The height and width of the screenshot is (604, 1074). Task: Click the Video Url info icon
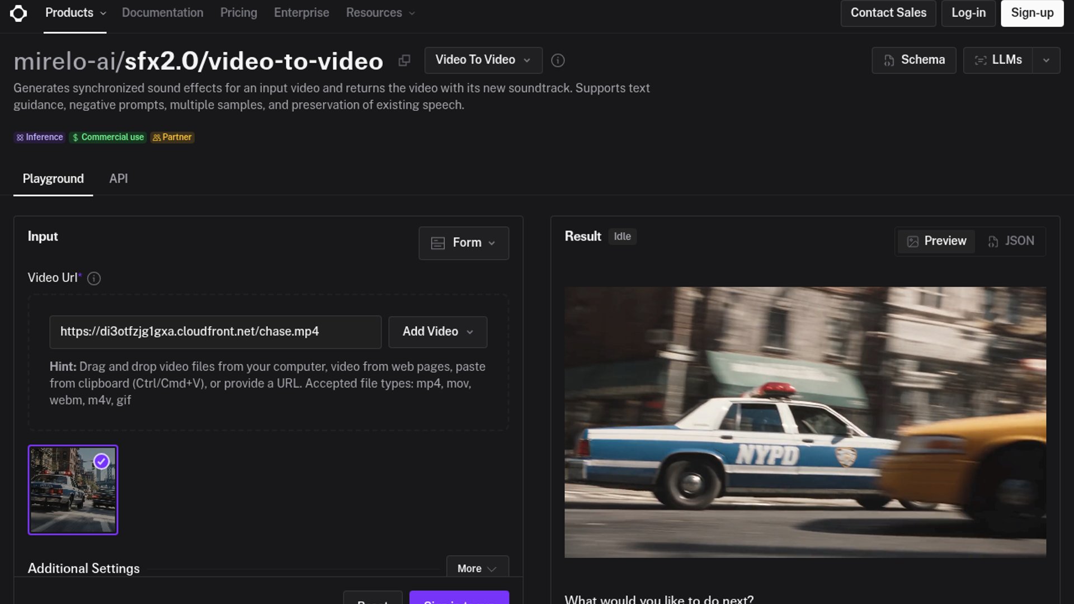coord(94,279)
